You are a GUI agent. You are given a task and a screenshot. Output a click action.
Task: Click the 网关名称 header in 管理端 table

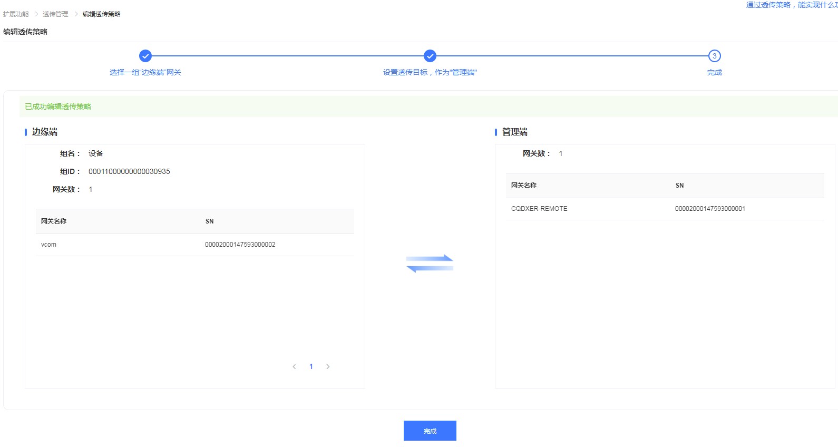point(524,186)
